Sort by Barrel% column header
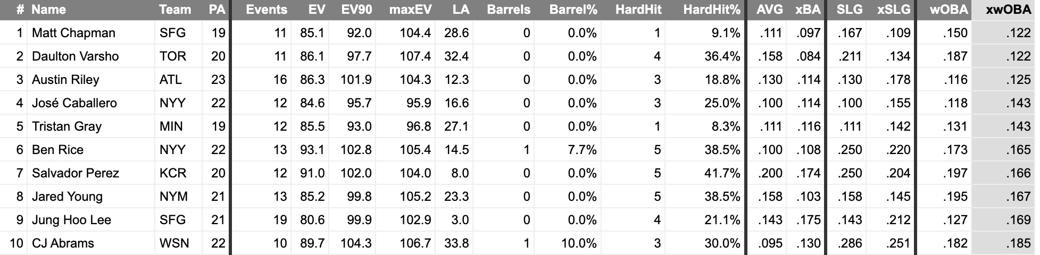 pos(573,10)
